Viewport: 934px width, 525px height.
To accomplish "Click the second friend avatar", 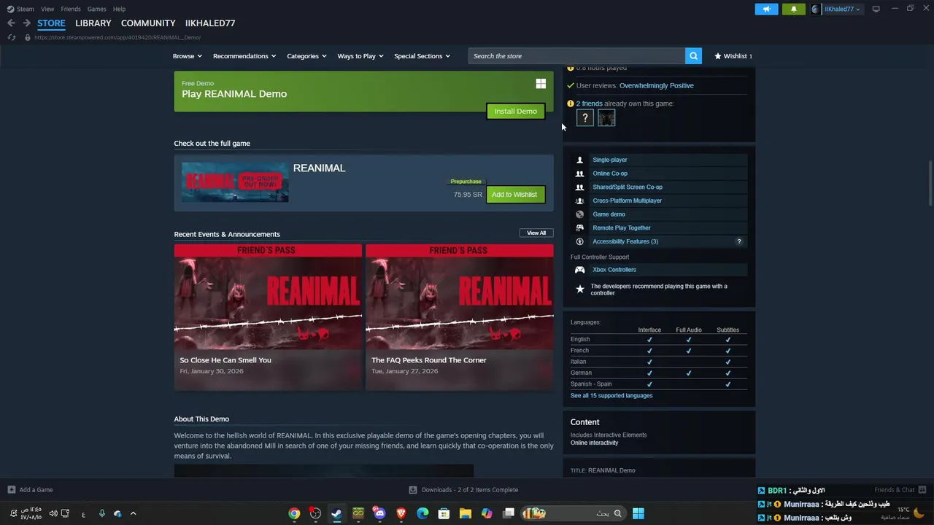I will tap(606, 117).
